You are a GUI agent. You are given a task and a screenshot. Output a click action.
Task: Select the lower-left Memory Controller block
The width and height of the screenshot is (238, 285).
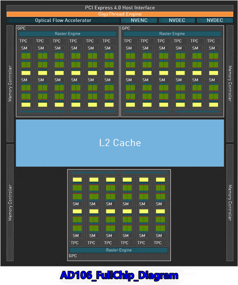pos(10,203)
